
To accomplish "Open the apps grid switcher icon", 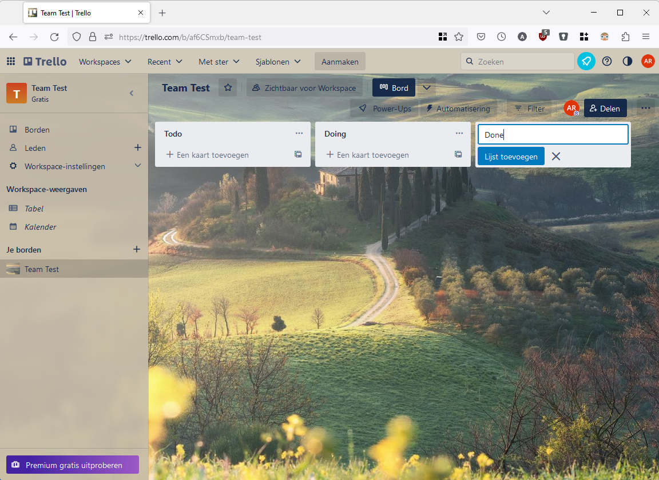I will click(x=11, y=62).
